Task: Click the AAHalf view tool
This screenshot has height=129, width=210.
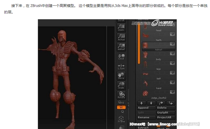Action: (x=121, y=47)
